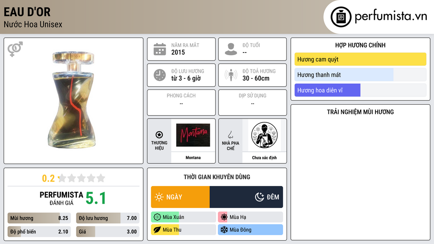The image size is (434, 244).
Task: Click the calendar icon beside Năm ra mắt
Action: tap(160, 49)
